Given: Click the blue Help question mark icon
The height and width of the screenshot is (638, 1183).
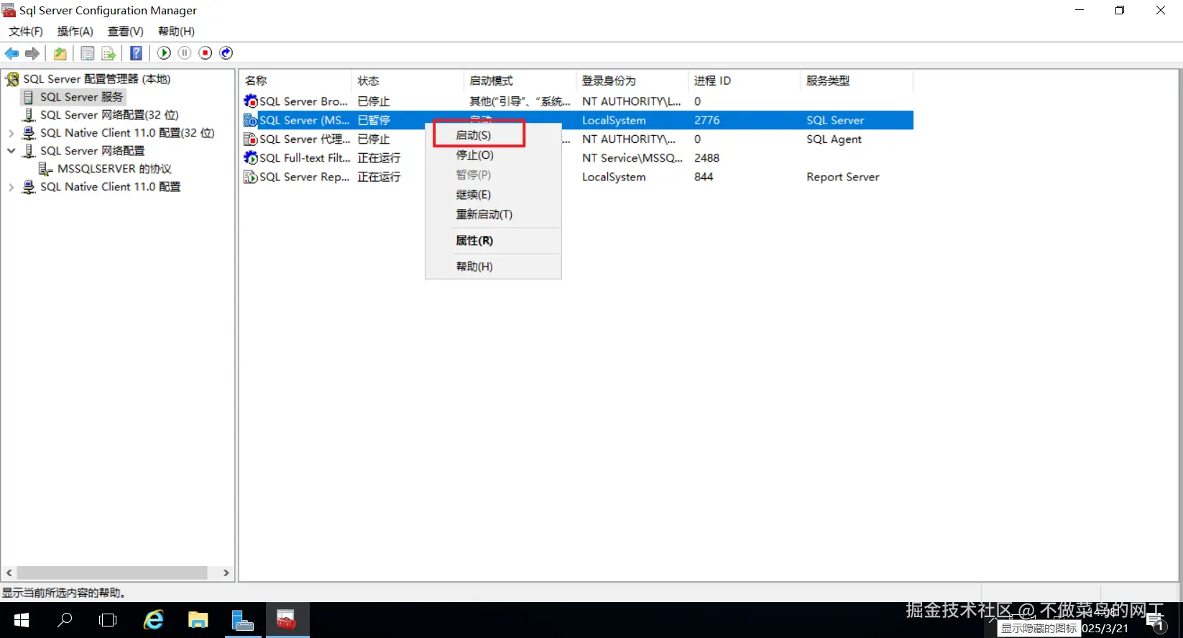Looking at the screenshot, I should tap(136, 53).
